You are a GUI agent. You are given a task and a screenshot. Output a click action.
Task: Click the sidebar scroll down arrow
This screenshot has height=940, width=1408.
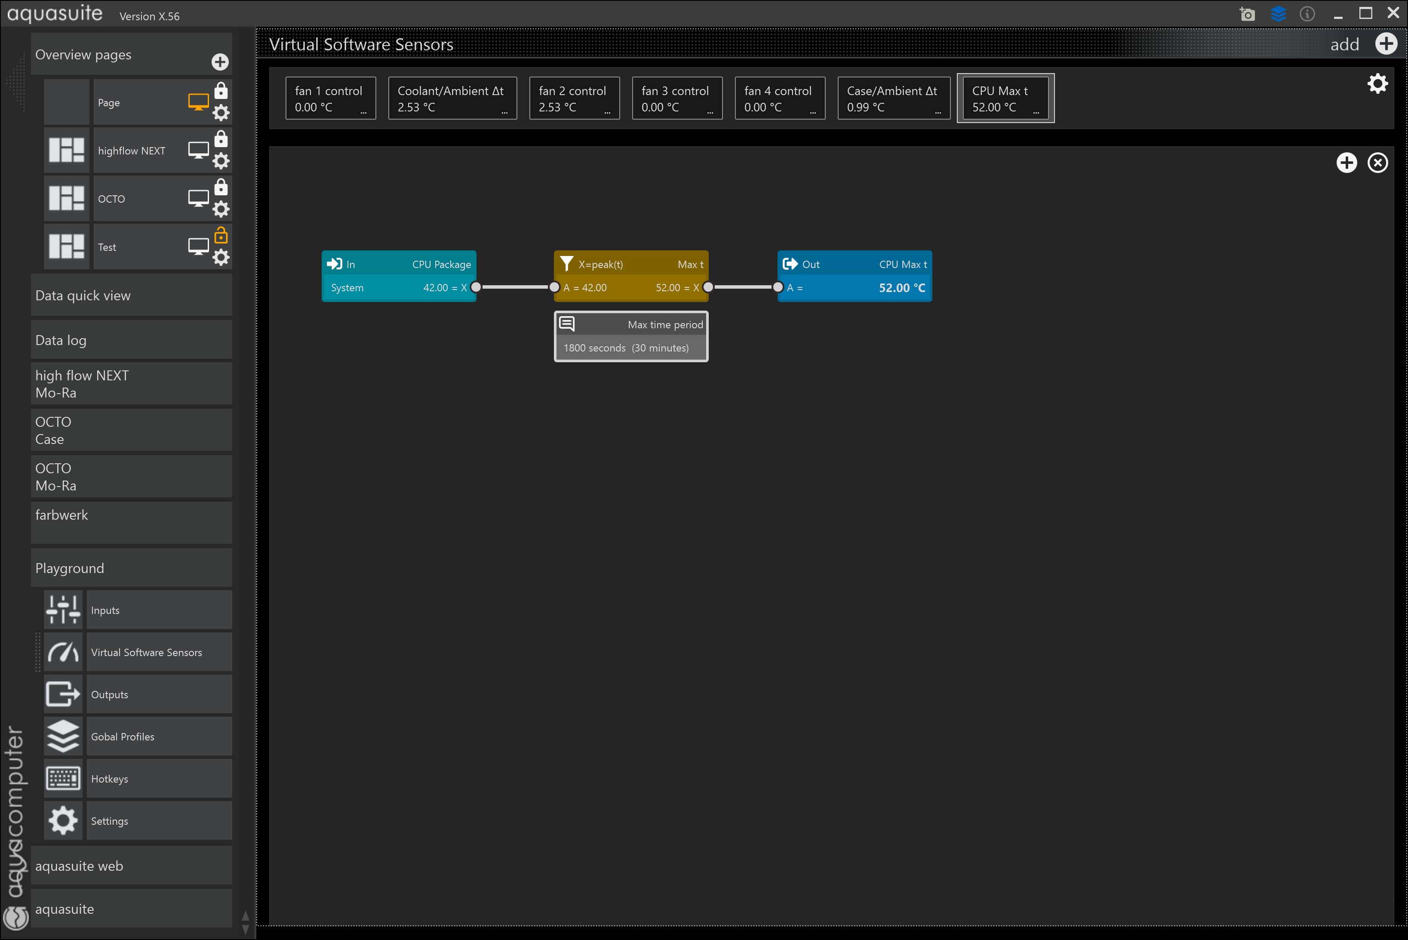click(x=245, y=929)
